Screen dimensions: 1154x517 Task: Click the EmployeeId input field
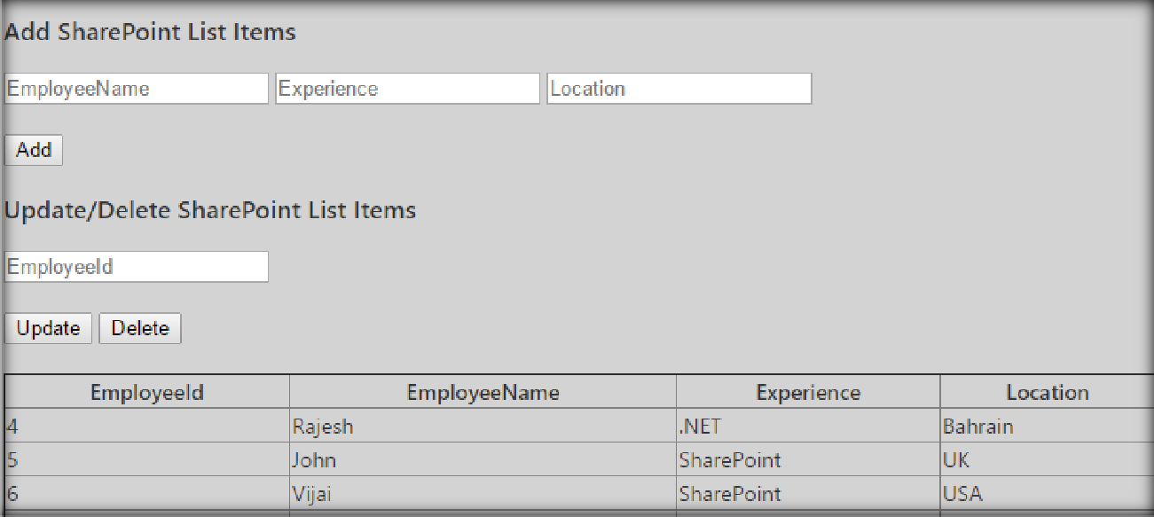click(x=136, y=267)
